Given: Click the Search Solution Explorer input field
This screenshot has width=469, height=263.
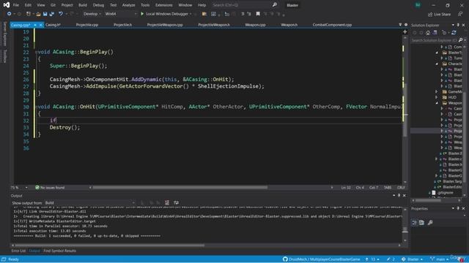Looking at the screenshot, I should click(435, 40).
